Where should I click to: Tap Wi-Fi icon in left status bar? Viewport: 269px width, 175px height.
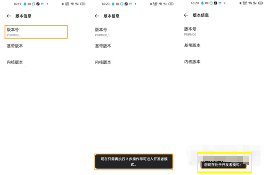tap(73, 4)
